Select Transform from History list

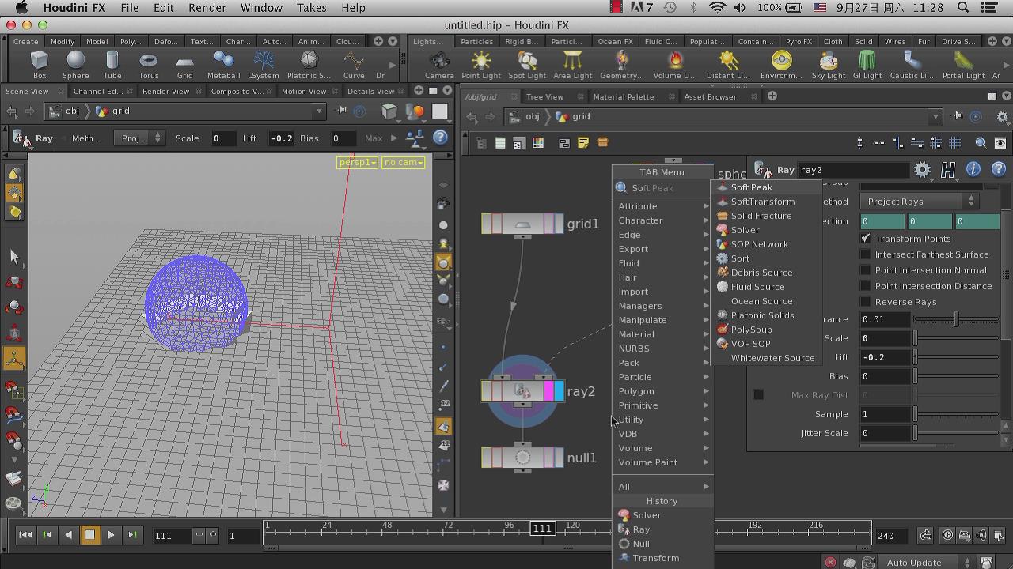click(663, 558)
